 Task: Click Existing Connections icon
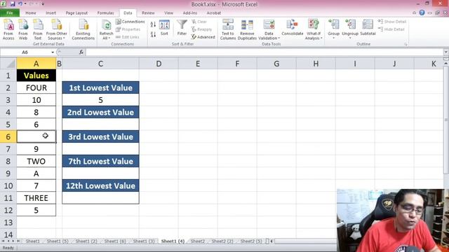point(83,29)
